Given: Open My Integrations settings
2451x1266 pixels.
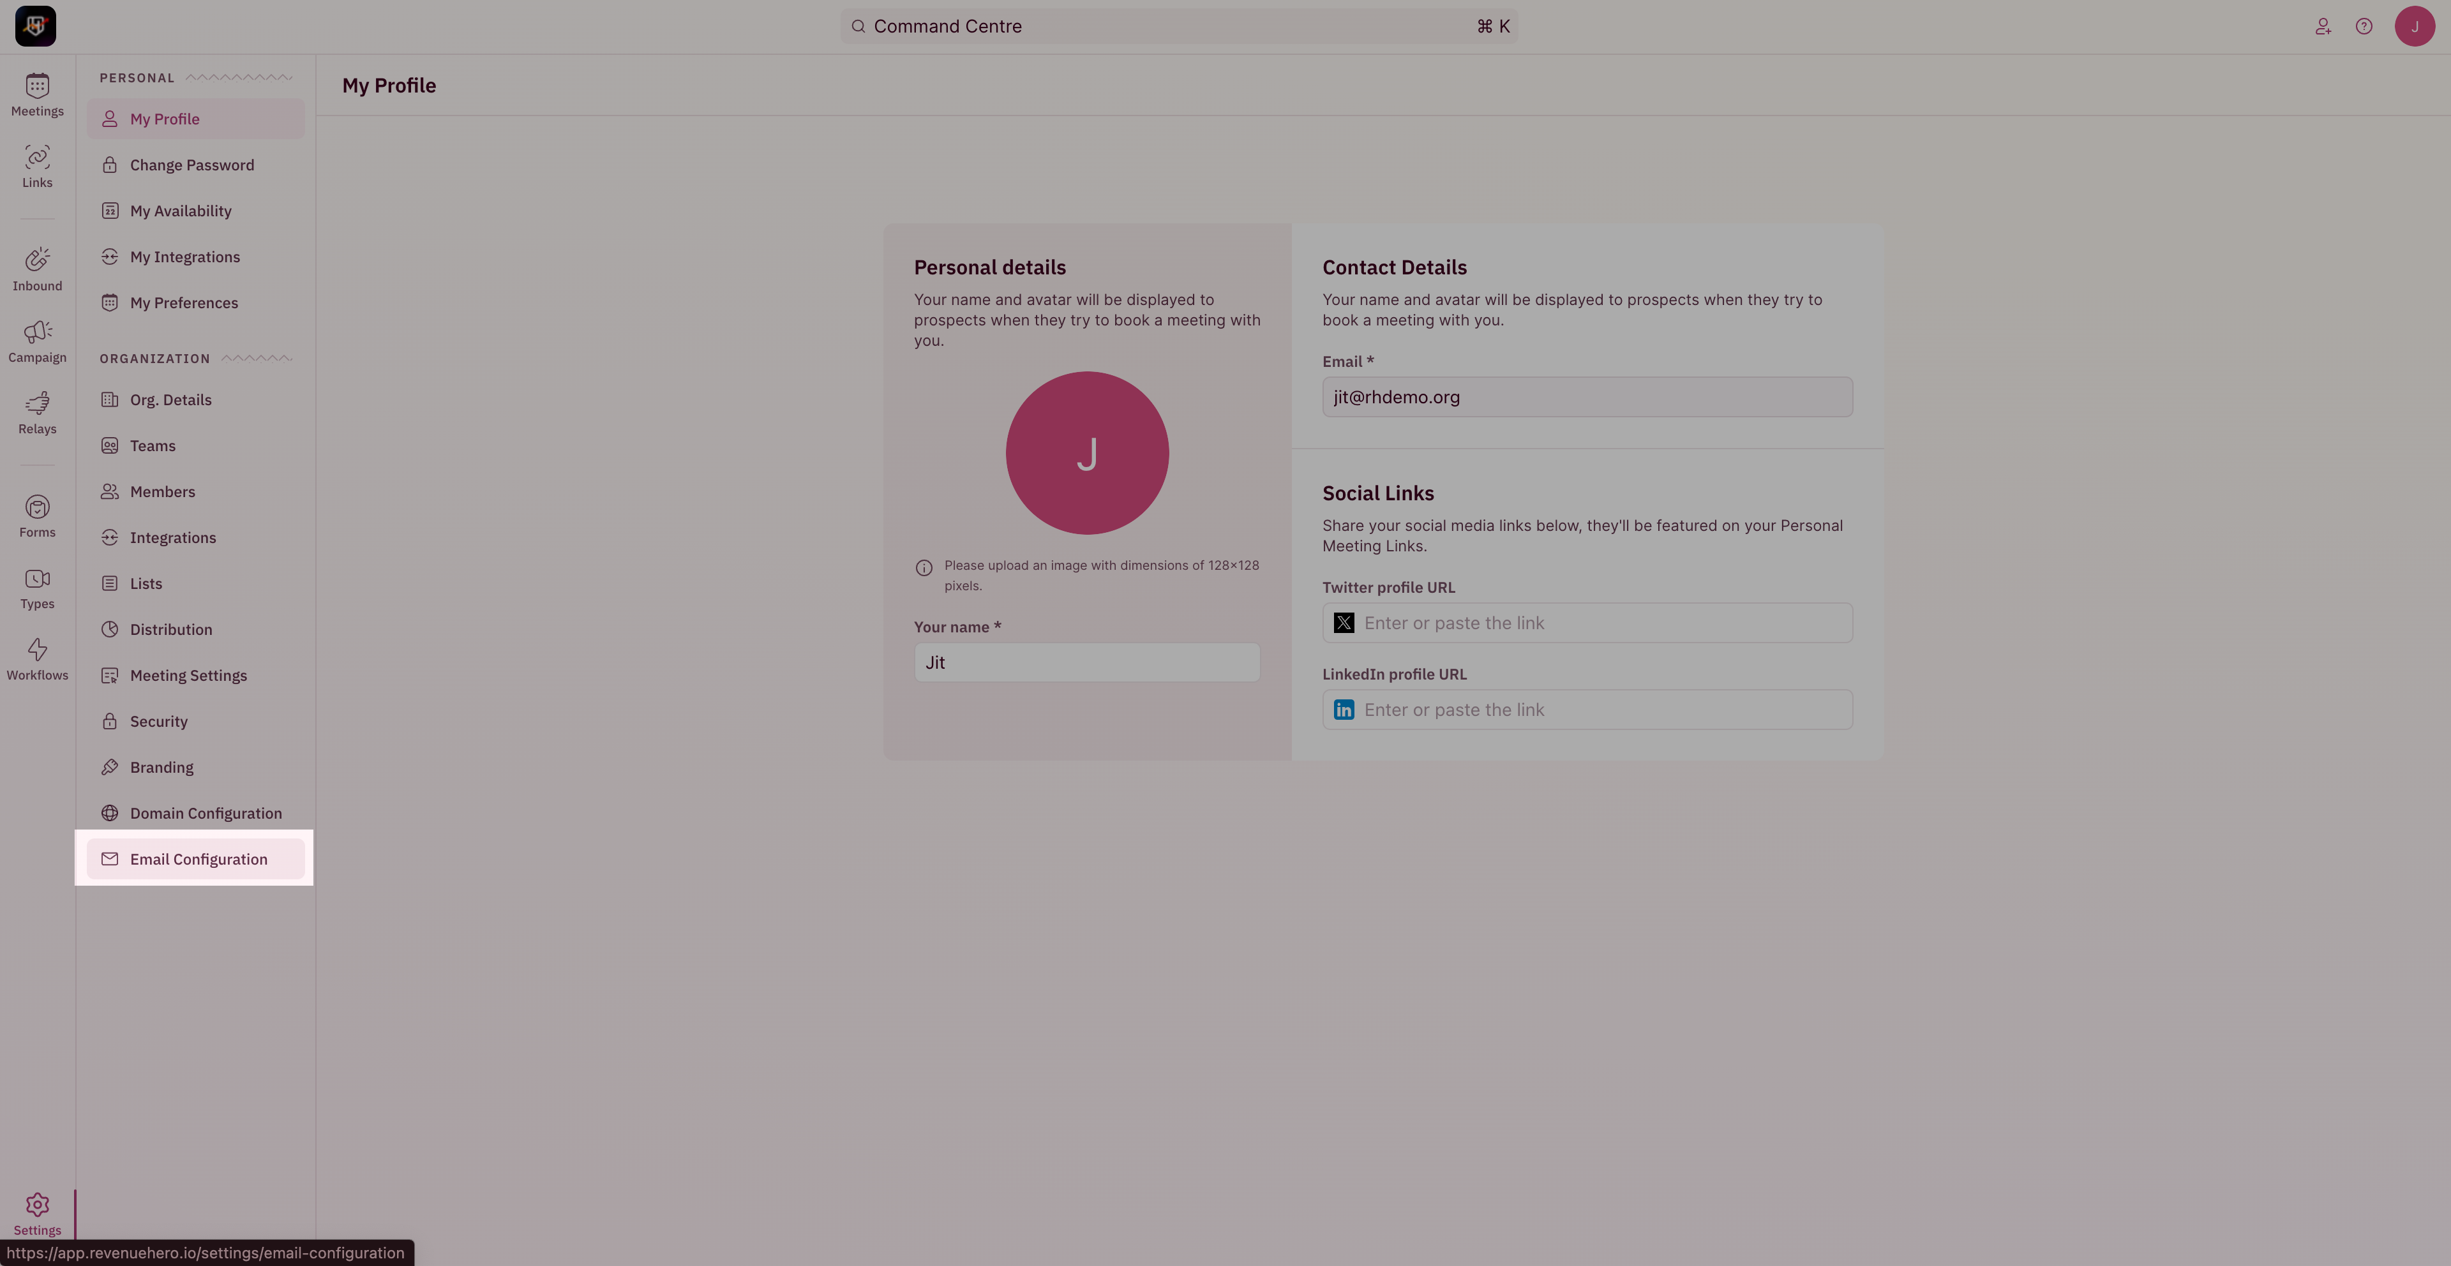Looking at the screenshot, I should click(x=196, y=257).
